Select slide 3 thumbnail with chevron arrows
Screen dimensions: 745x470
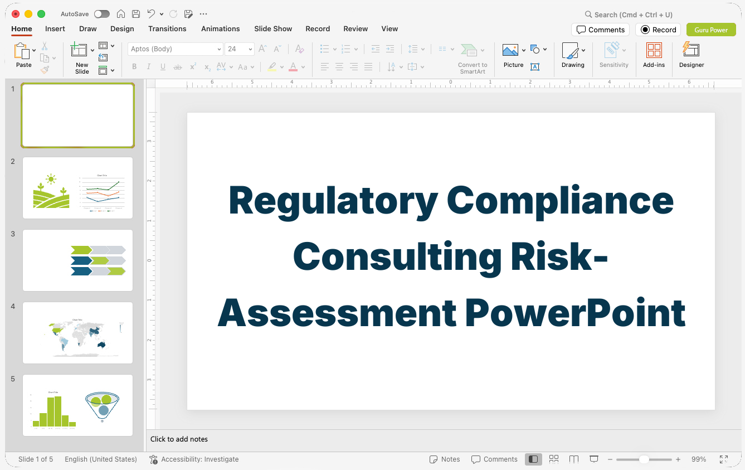(x=77, y=260)
